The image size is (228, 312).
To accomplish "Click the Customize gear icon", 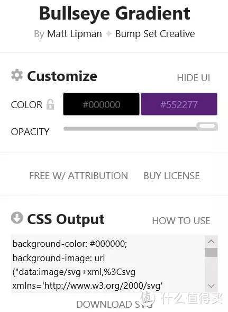I will coord(17,75).
